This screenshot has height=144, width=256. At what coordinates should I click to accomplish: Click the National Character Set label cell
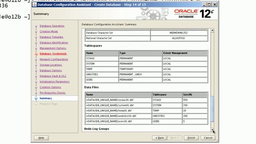(118, 38)
